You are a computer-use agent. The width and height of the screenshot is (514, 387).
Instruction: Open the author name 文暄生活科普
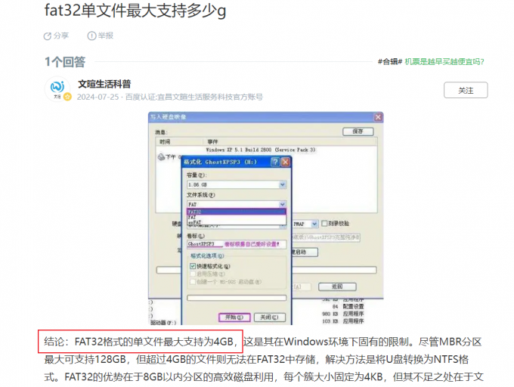[x=104, y=84]
